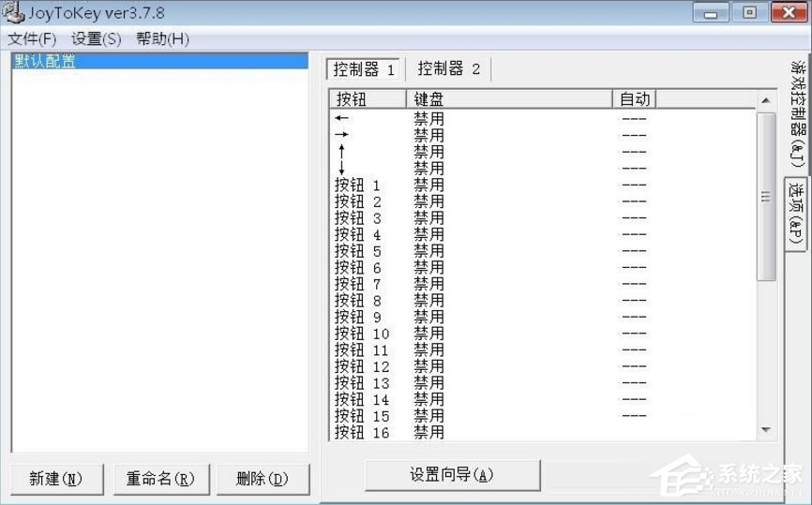Select the down arrow row

point(543,168)
